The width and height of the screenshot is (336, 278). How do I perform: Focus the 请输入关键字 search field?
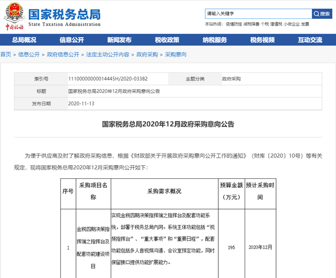point(258,14)
